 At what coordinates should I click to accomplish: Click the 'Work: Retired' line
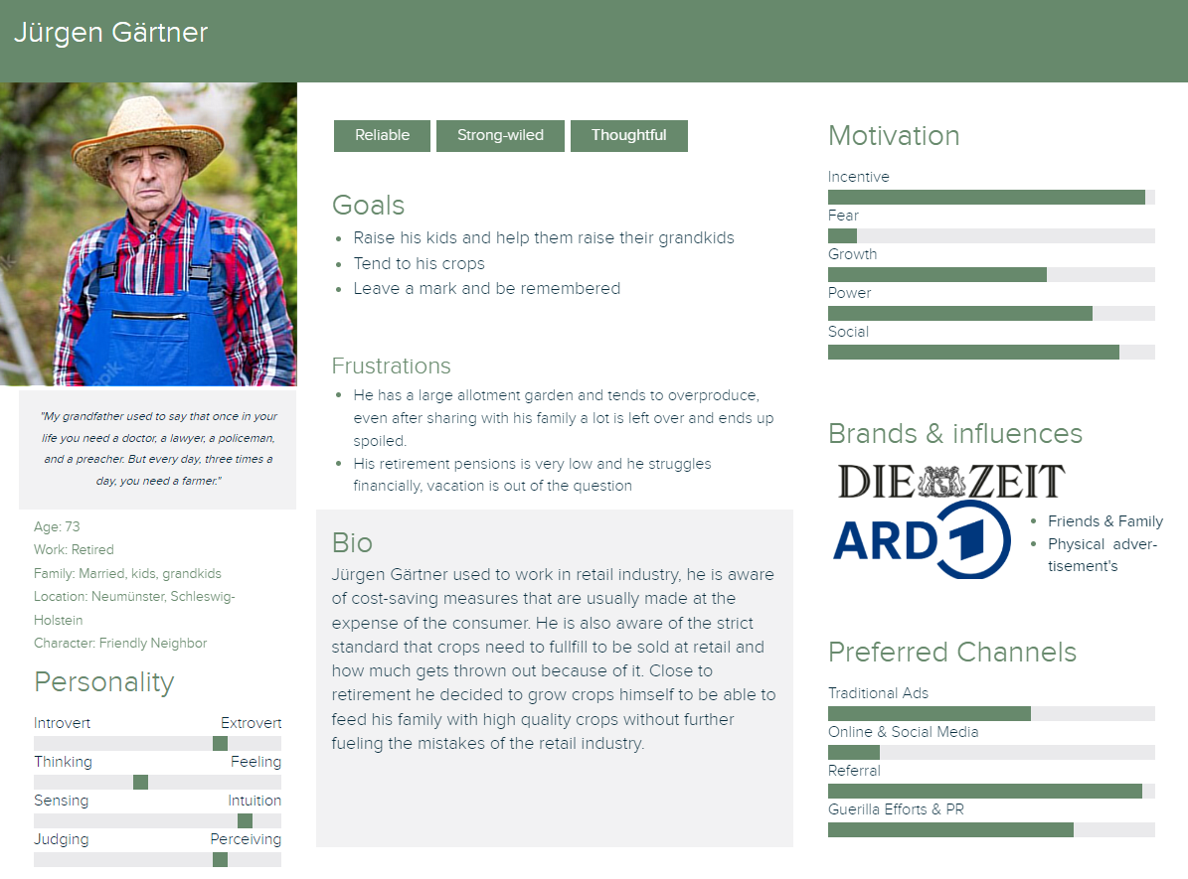[74, 549]
